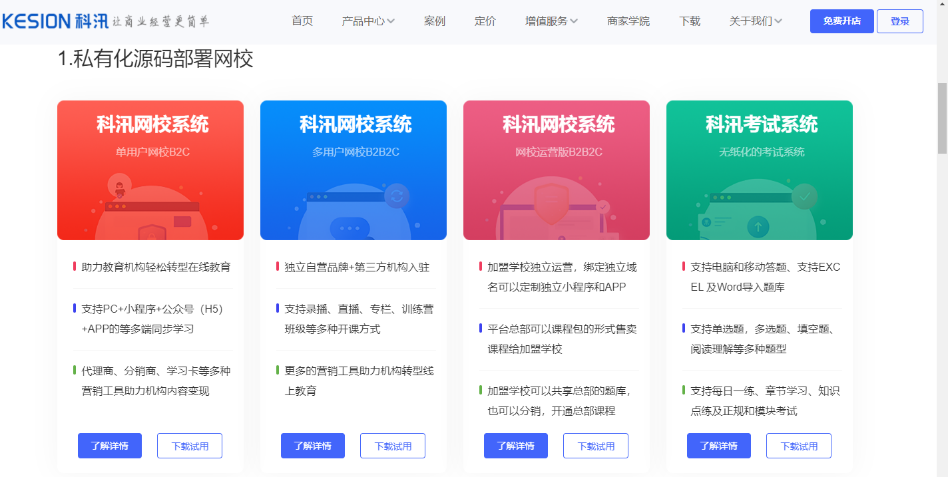Click the refresh icon in blue card illustration
Image resolution: width=948 pixels, height=477 pixels.
click(x=397, y=196)
